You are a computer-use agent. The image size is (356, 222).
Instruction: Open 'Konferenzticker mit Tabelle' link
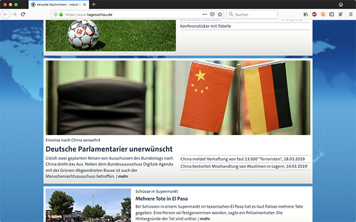click(205, 26)
